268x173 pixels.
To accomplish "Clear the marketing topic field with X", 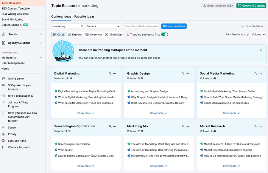I will click(82, 26).
